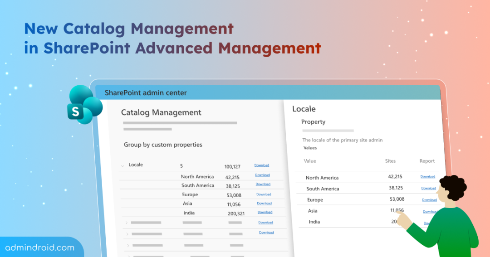
Task: Download India report in Catalog Management list
Action: [265, 212]
